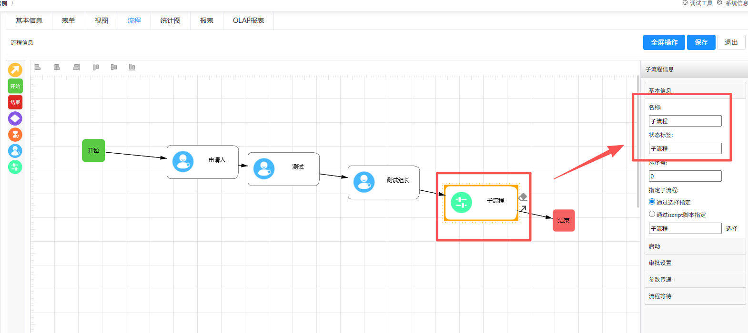
Task: Align selected nodes to the left
Action: pos(37,67)
